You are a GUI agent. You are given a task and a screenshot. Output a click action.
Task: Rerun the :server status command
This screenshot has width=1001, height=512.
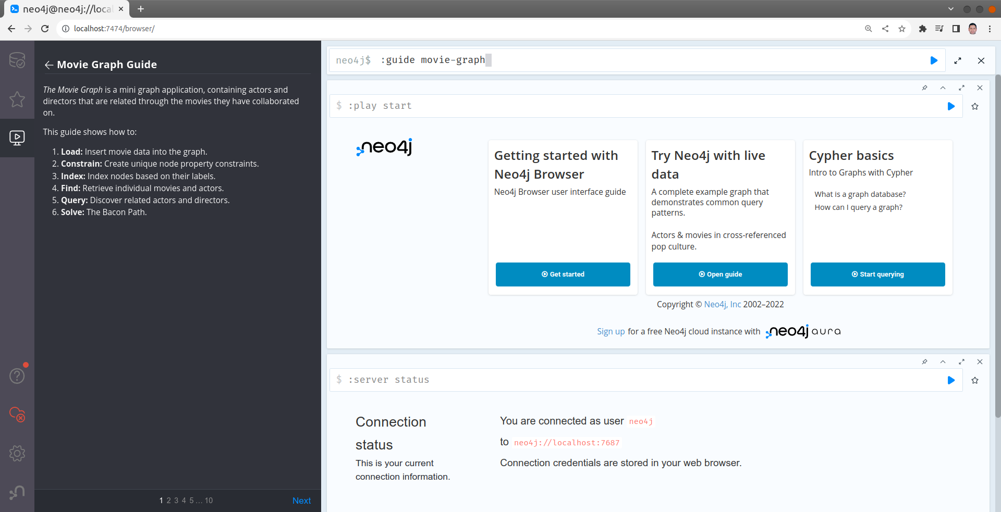point(951,380)
